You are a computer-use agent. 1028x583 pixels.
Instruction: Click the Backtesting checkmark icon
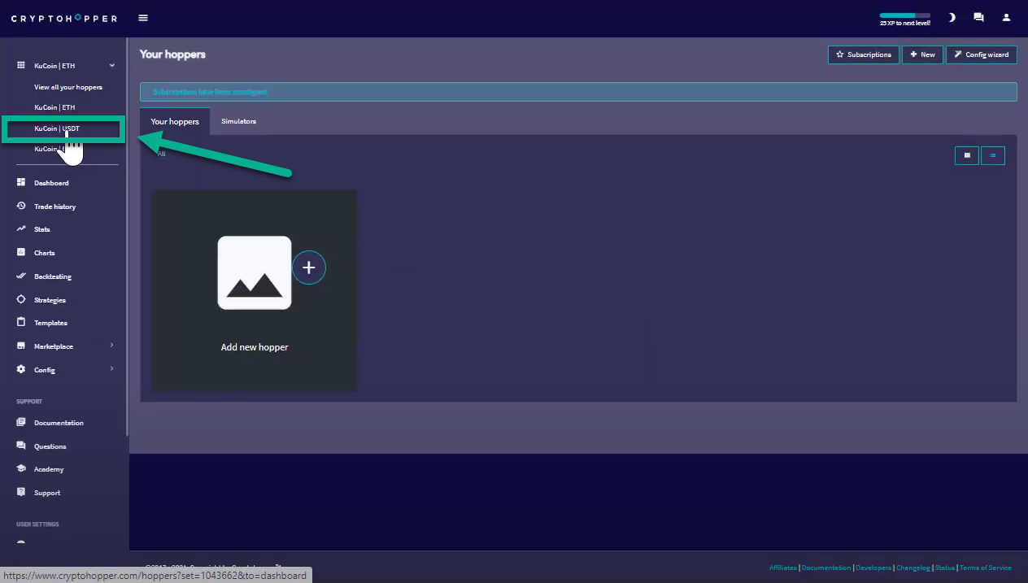pyautogui.click(x=21, y=276)
